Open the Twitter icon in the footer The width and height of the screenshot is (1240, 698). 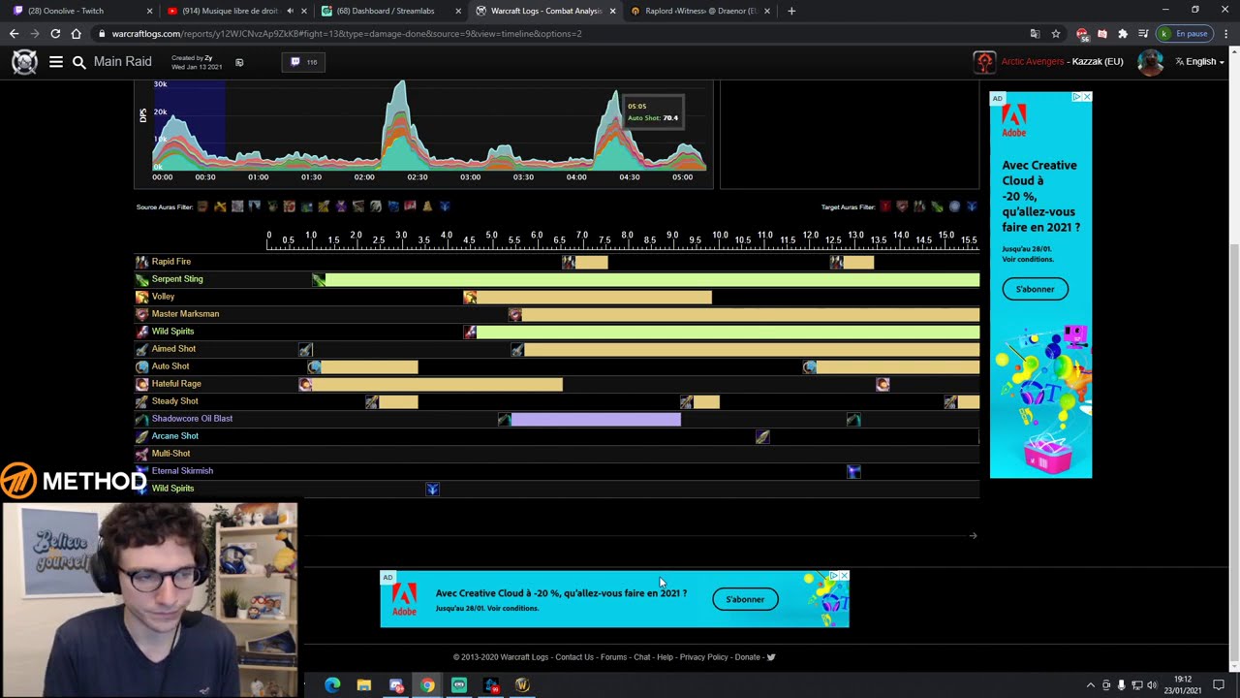click(x=771, y=657)
